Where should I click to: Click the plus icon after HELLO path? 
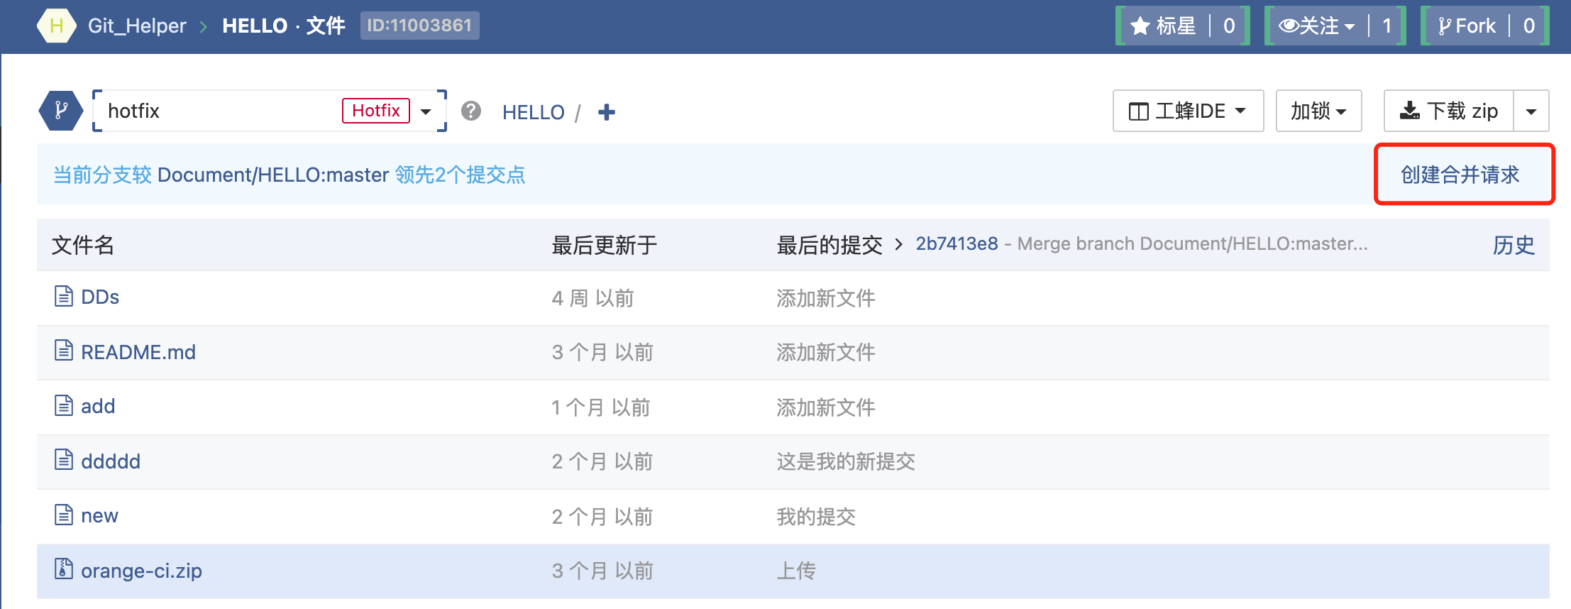(607, 112)
